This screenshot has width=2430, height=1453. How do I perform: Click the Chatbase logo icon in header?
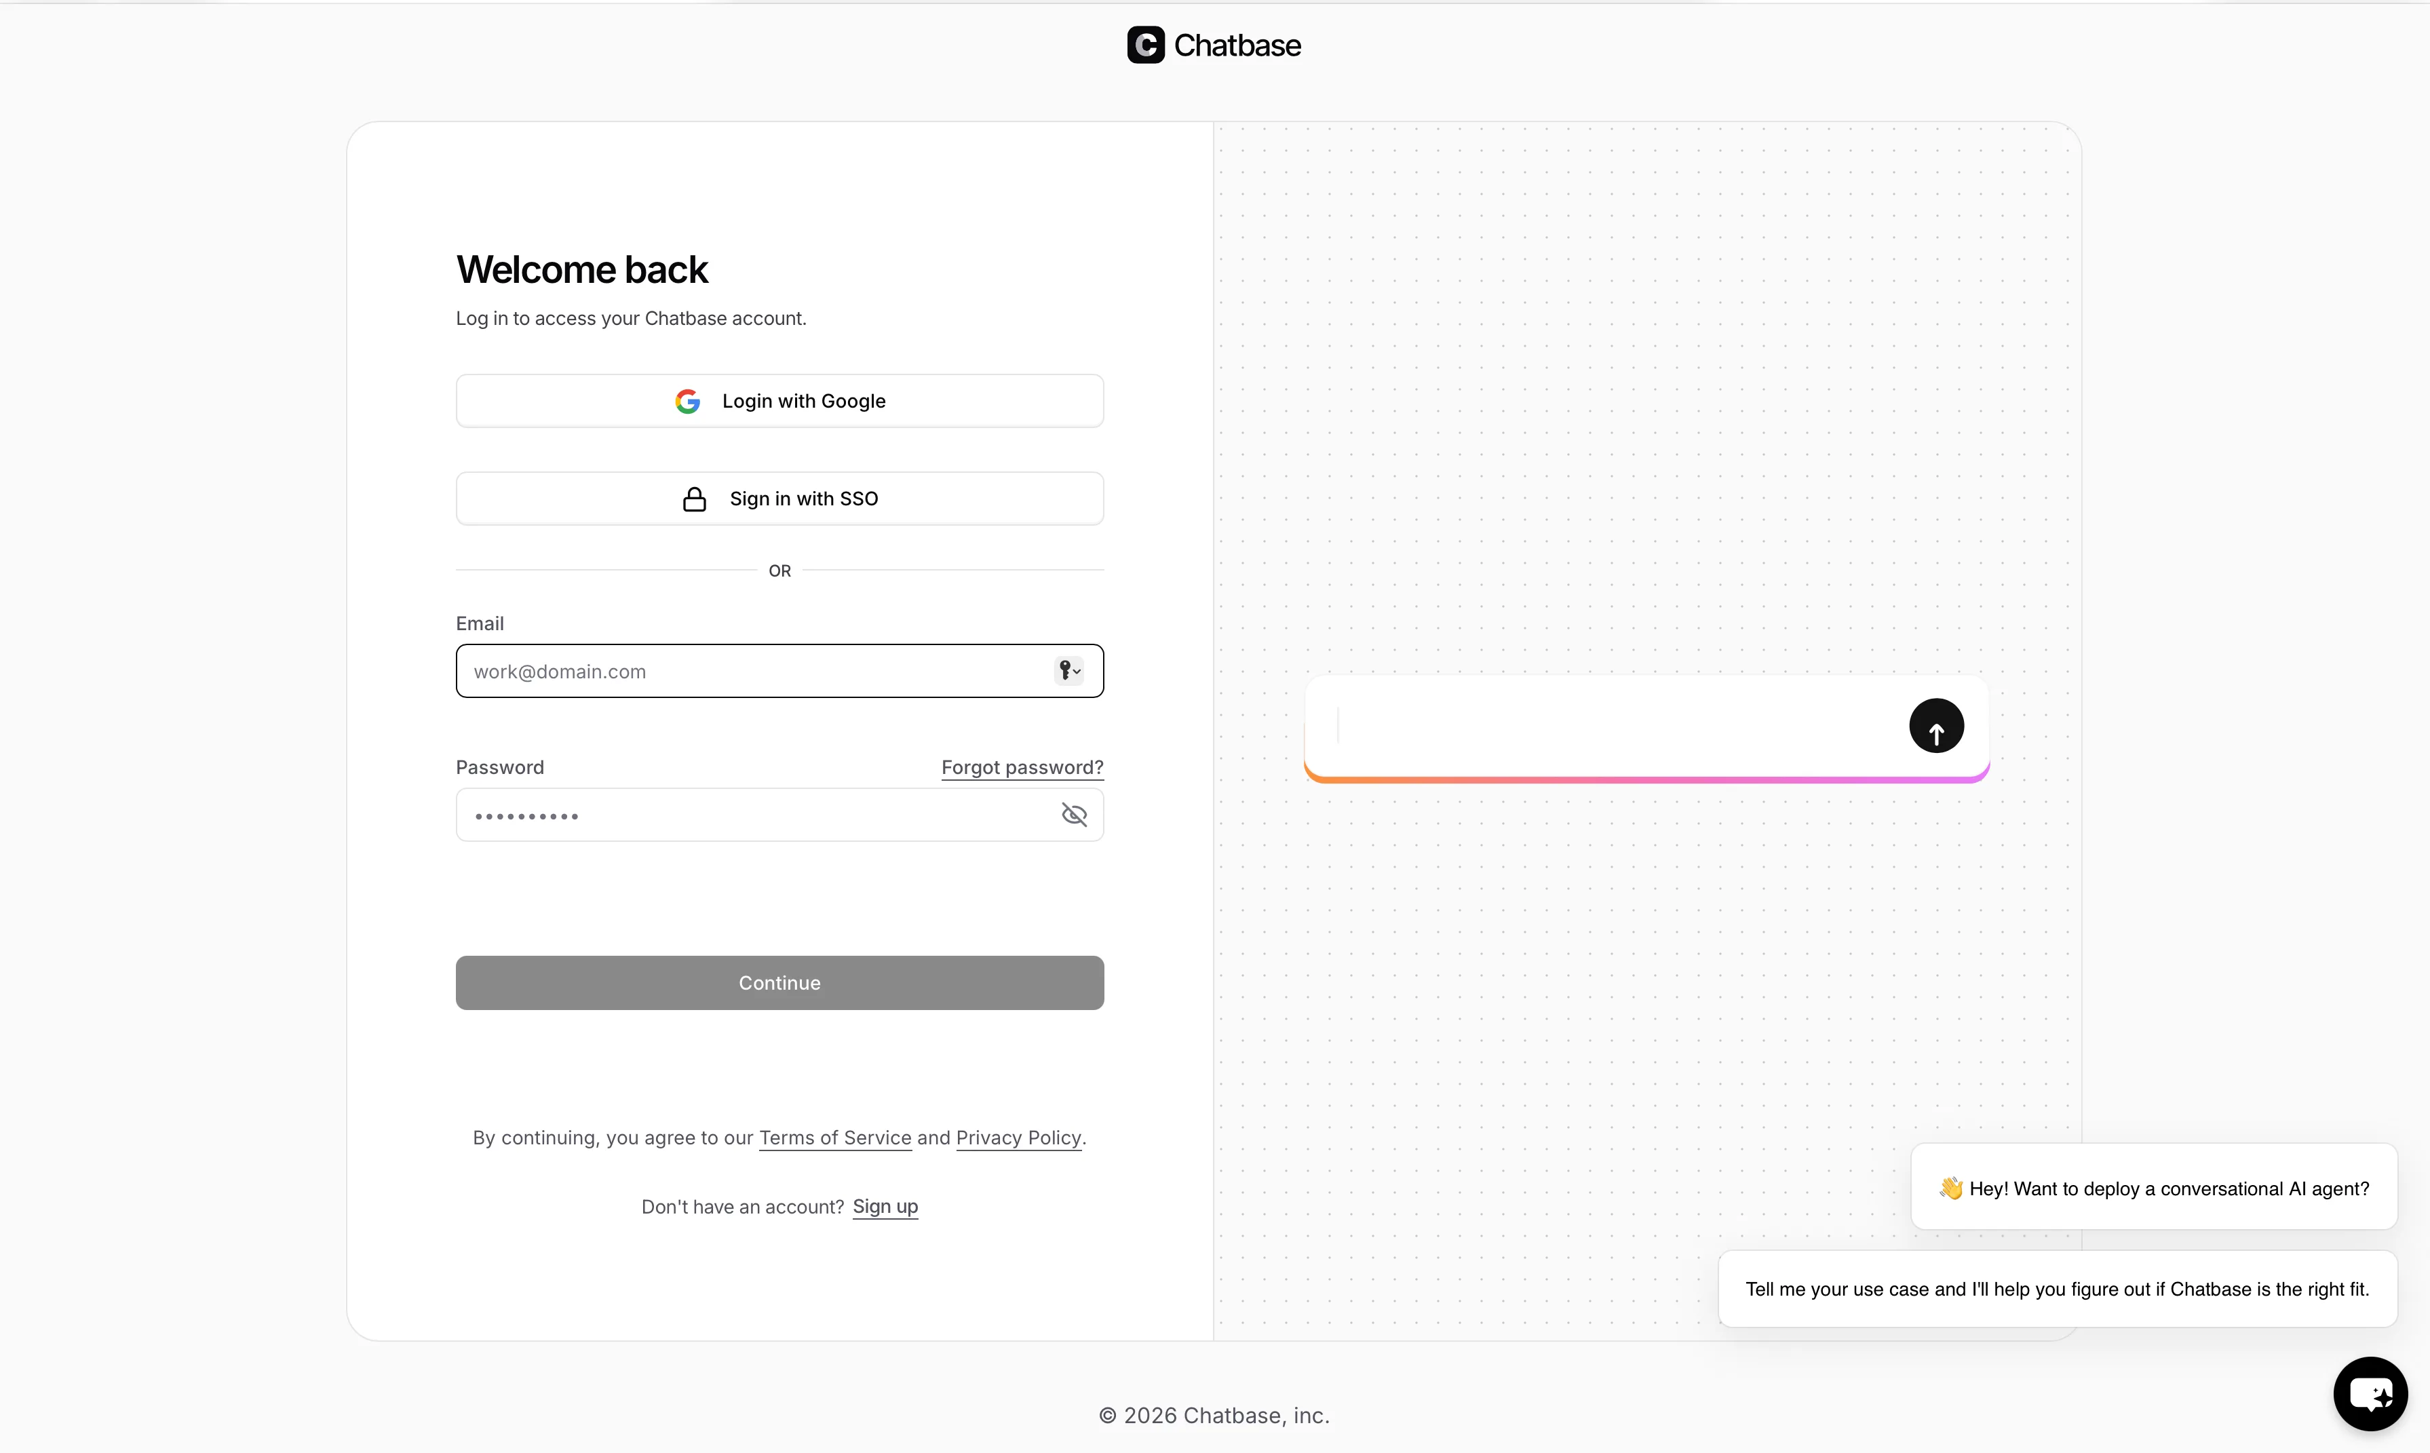1146,45
